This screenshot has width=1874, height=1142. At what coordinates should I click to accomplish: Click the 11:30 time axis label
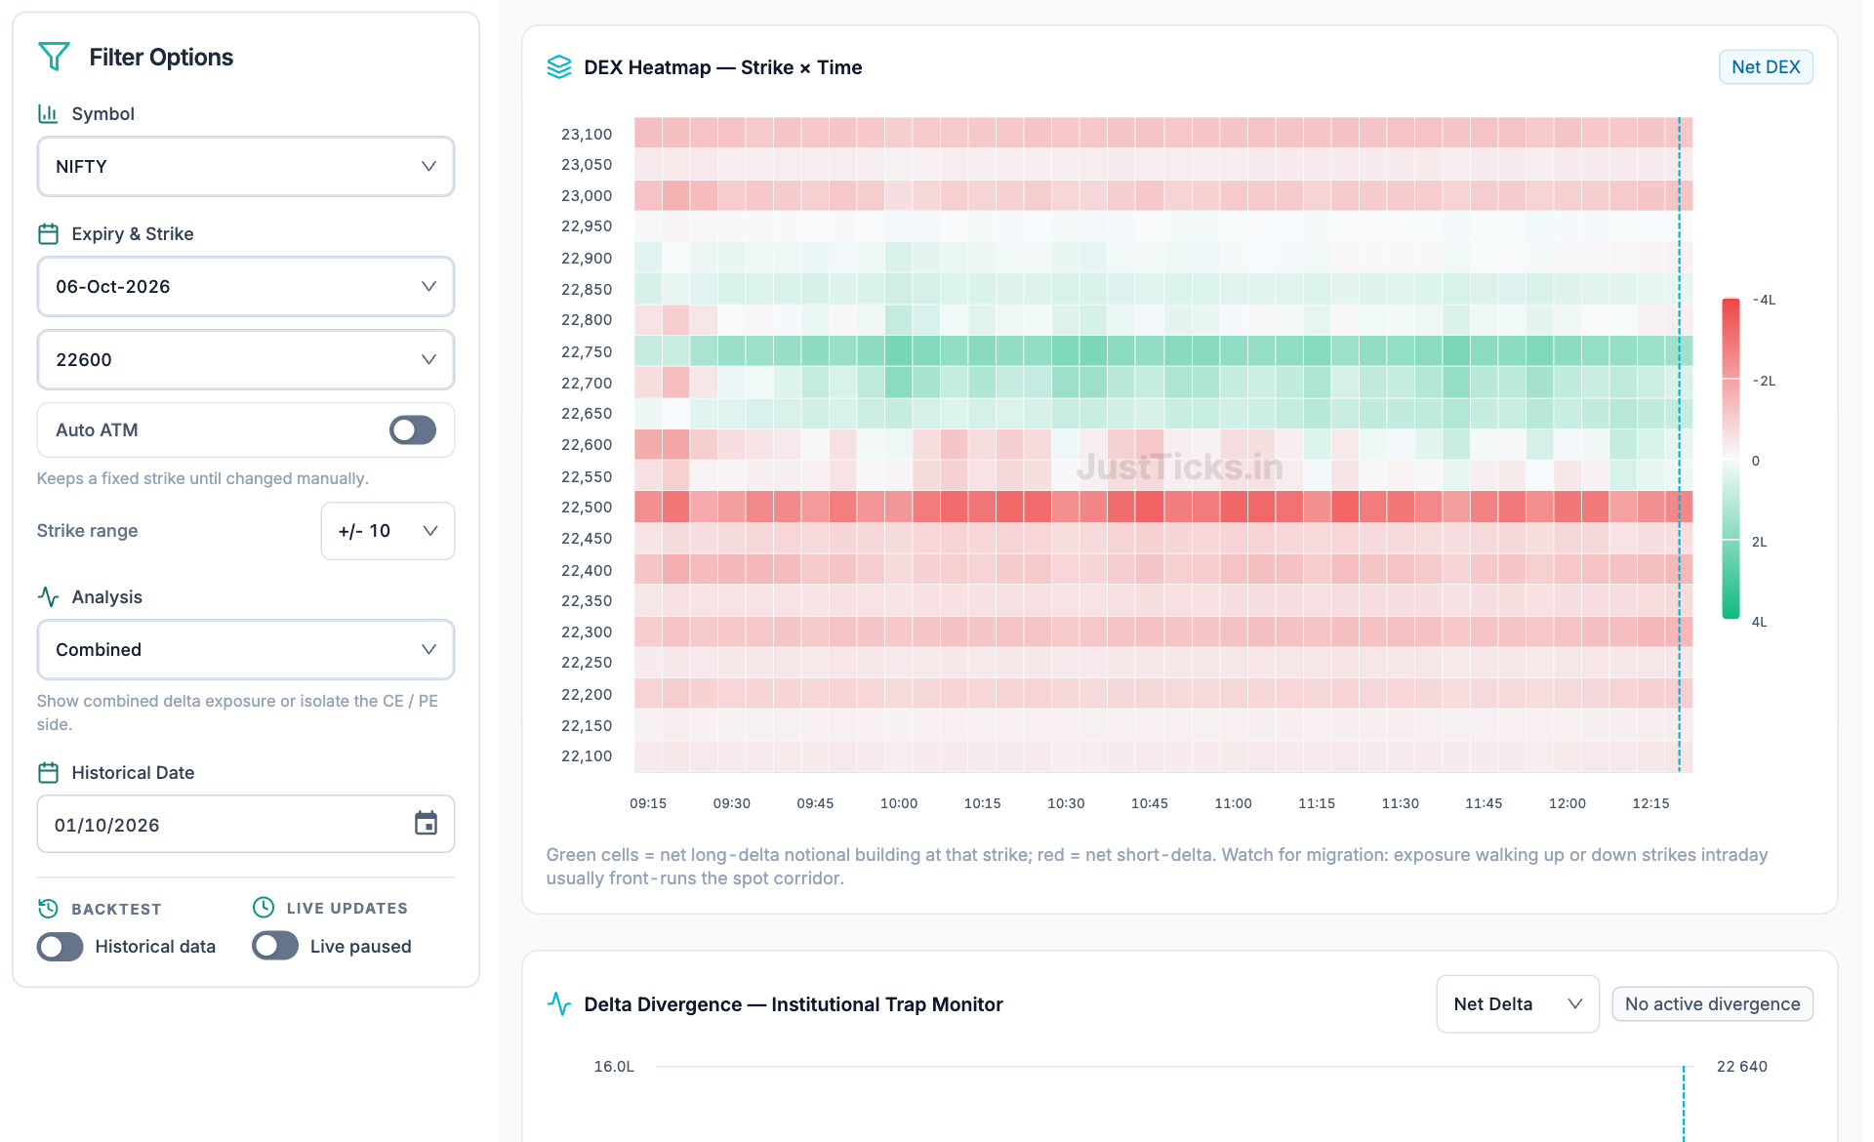tap(1400, 803)
